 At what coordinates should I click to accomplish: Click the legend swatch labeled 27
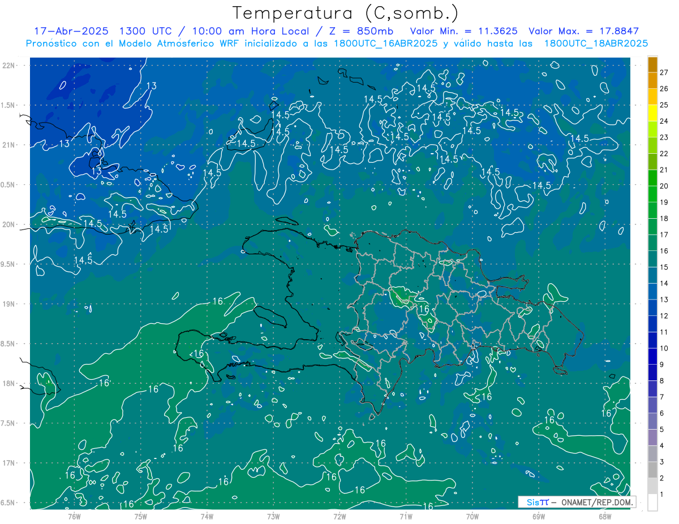click(x=652, y=64)
